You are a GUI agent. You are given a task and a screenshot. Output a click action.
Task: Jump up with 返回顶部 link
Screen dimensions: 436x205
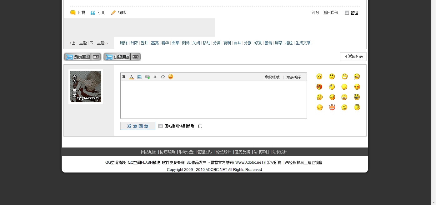coord(330,13)
